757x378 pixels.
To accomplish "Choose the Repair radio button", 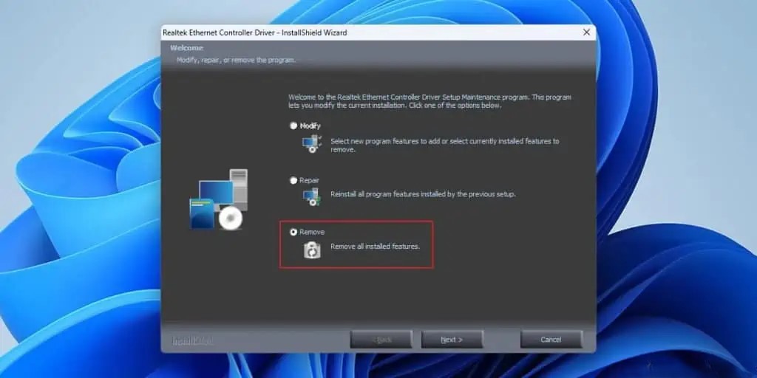I will click(x=293, y=180).
